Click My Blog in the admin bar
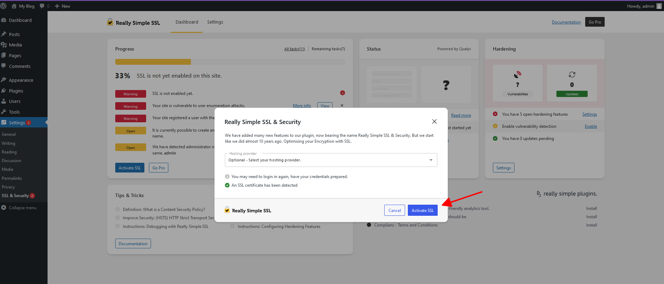The width and height of the screenshot is (664, 284). click(23, 6)
